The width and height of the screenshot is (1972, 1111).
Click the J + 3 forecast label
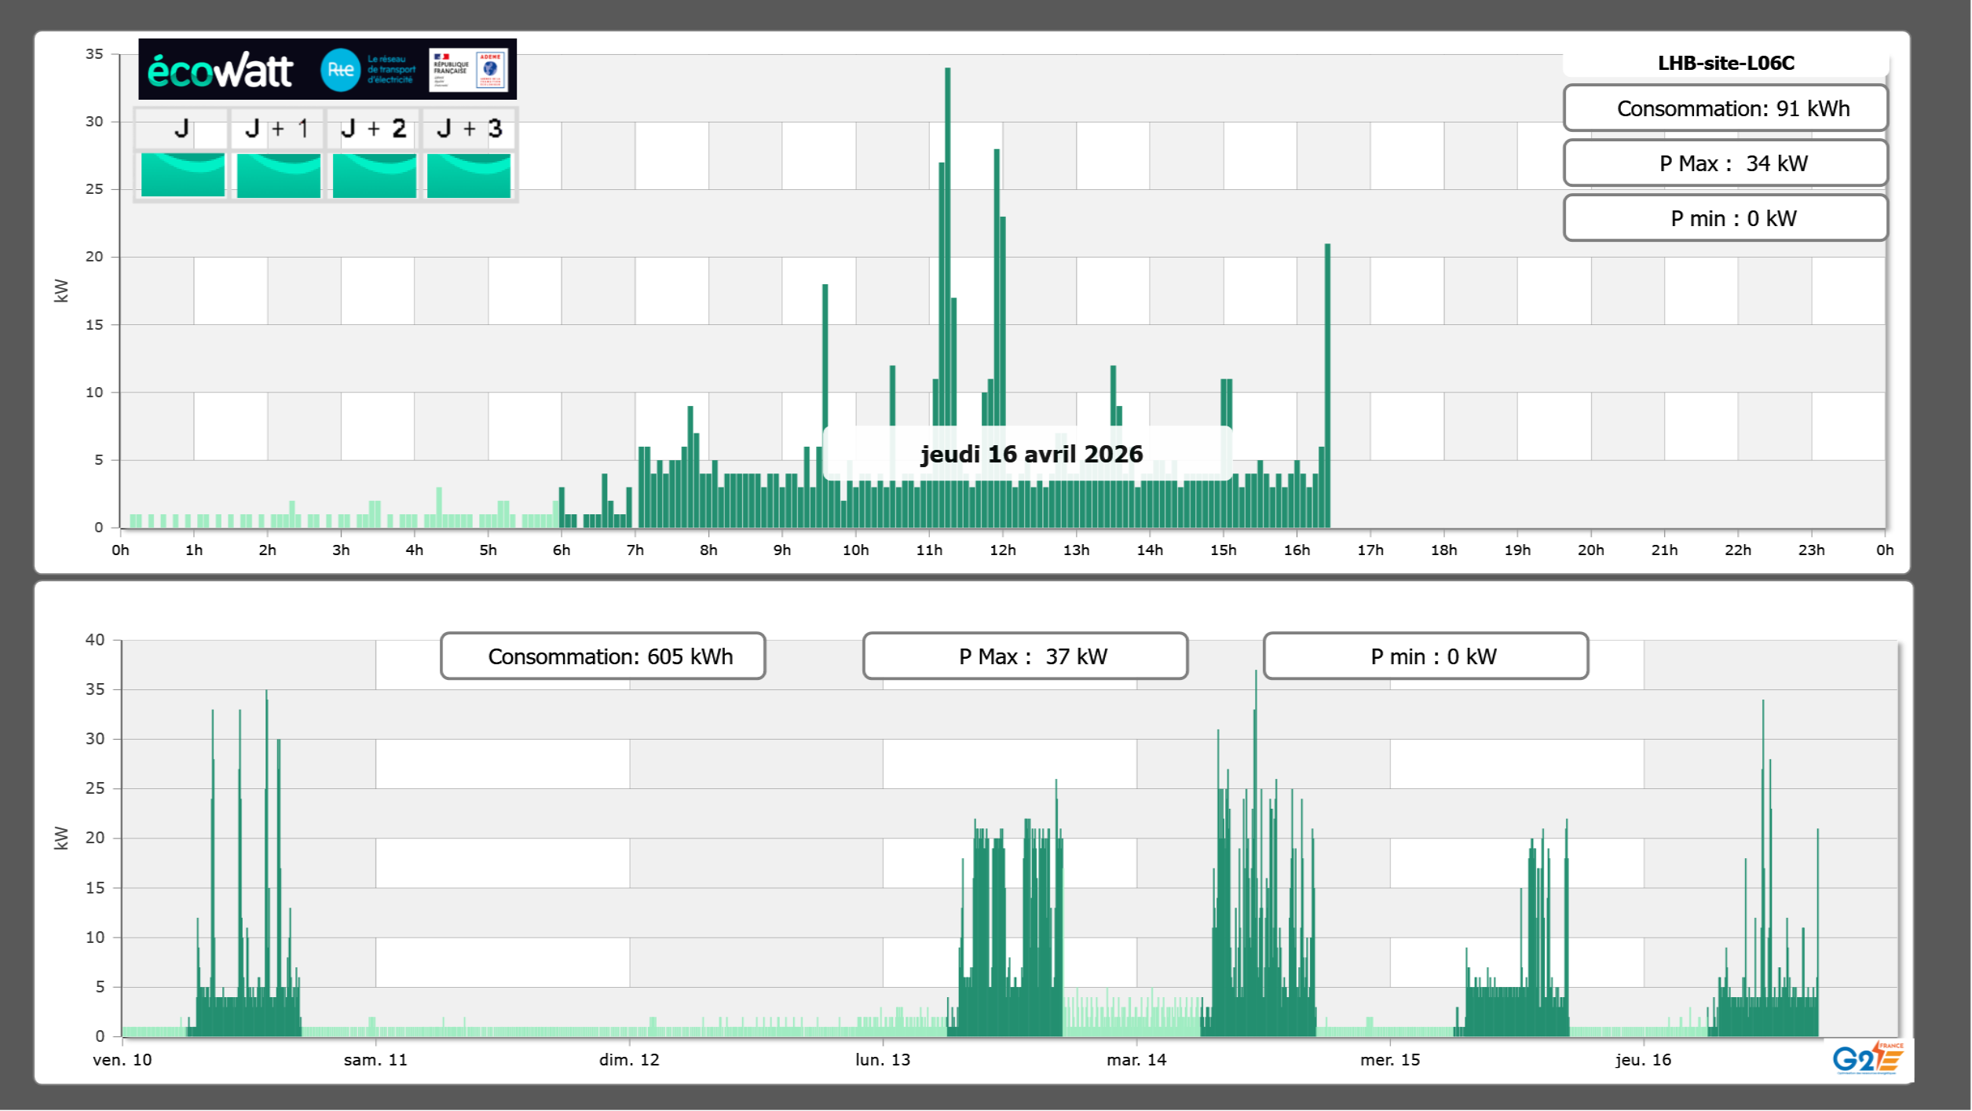(x=469, y=129)
